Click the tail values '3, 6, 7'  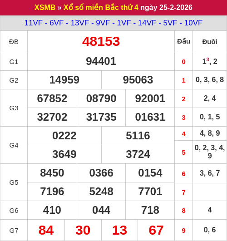[x=210, y=173]
